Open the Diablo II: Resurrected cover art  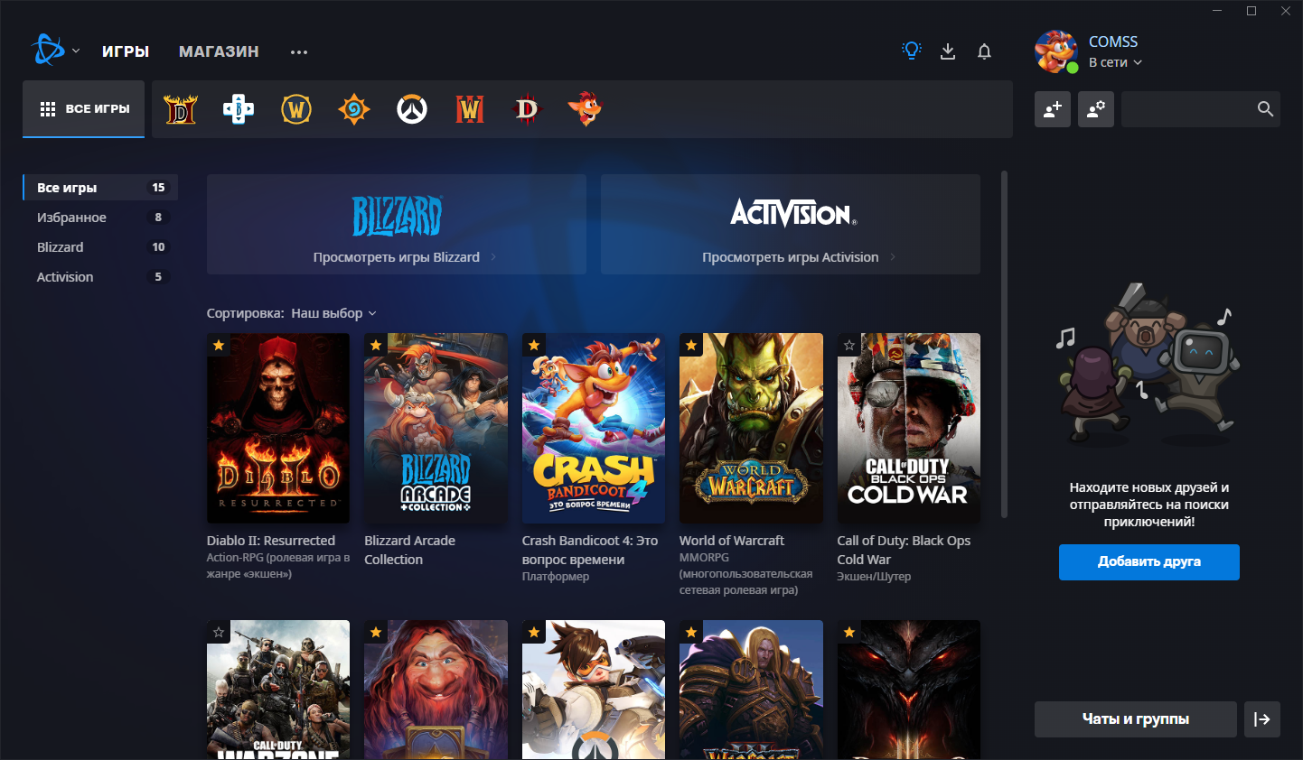(x=278, y=428)
